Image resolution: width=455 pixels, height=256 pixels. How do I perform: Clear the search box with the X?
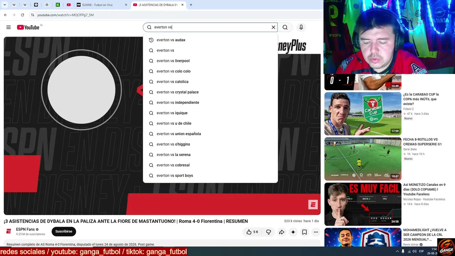click(x=273, y=27)
